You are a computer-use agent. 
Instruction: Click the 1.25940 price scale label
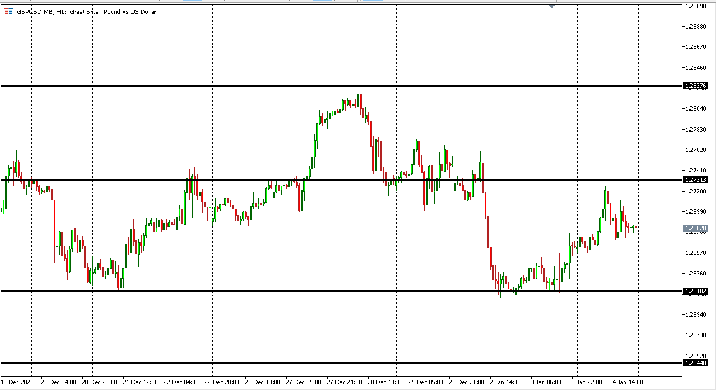click(x=696, y=315)
